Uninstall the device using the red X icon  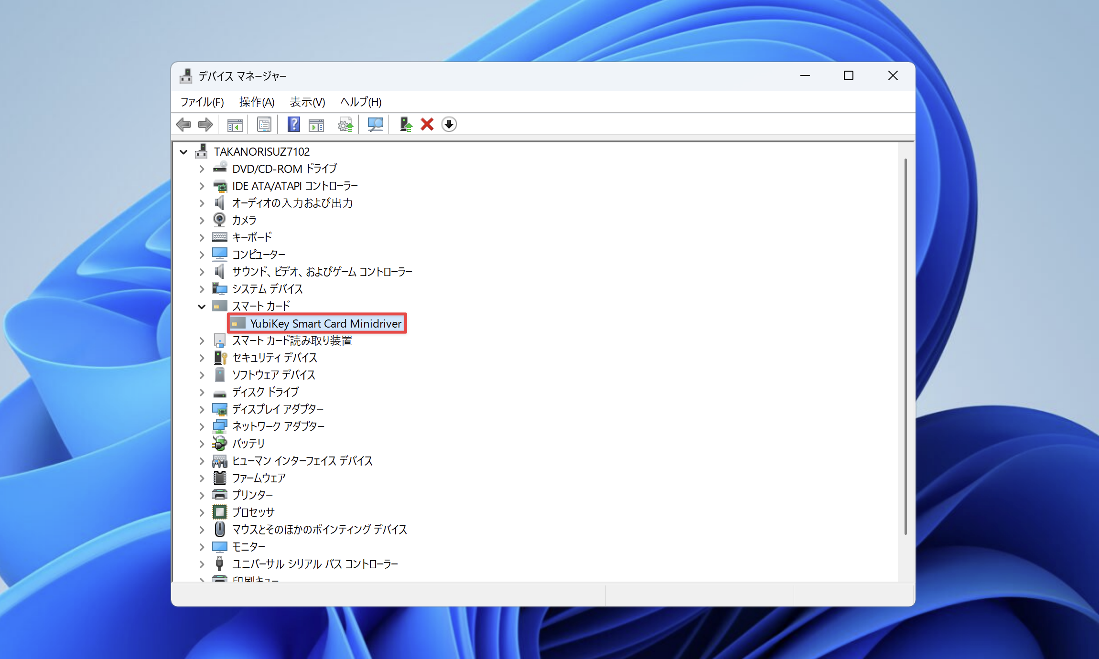[x=427, y=125]
